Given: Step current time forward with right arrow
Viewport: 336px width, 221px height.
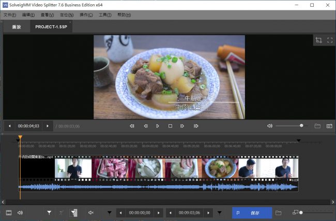Looking at the screenshot, I should coord(48,126).
